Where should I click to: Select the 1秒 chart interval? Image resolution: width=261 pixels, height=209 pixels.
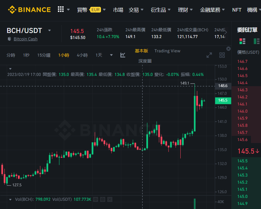[x=26, y=55]
